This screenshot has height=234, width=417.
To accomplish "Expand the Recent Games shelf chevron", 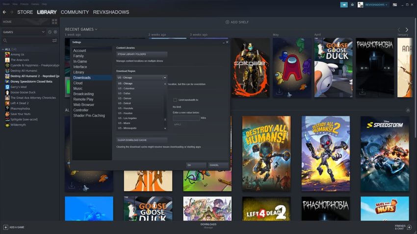I will pos(96,29).
